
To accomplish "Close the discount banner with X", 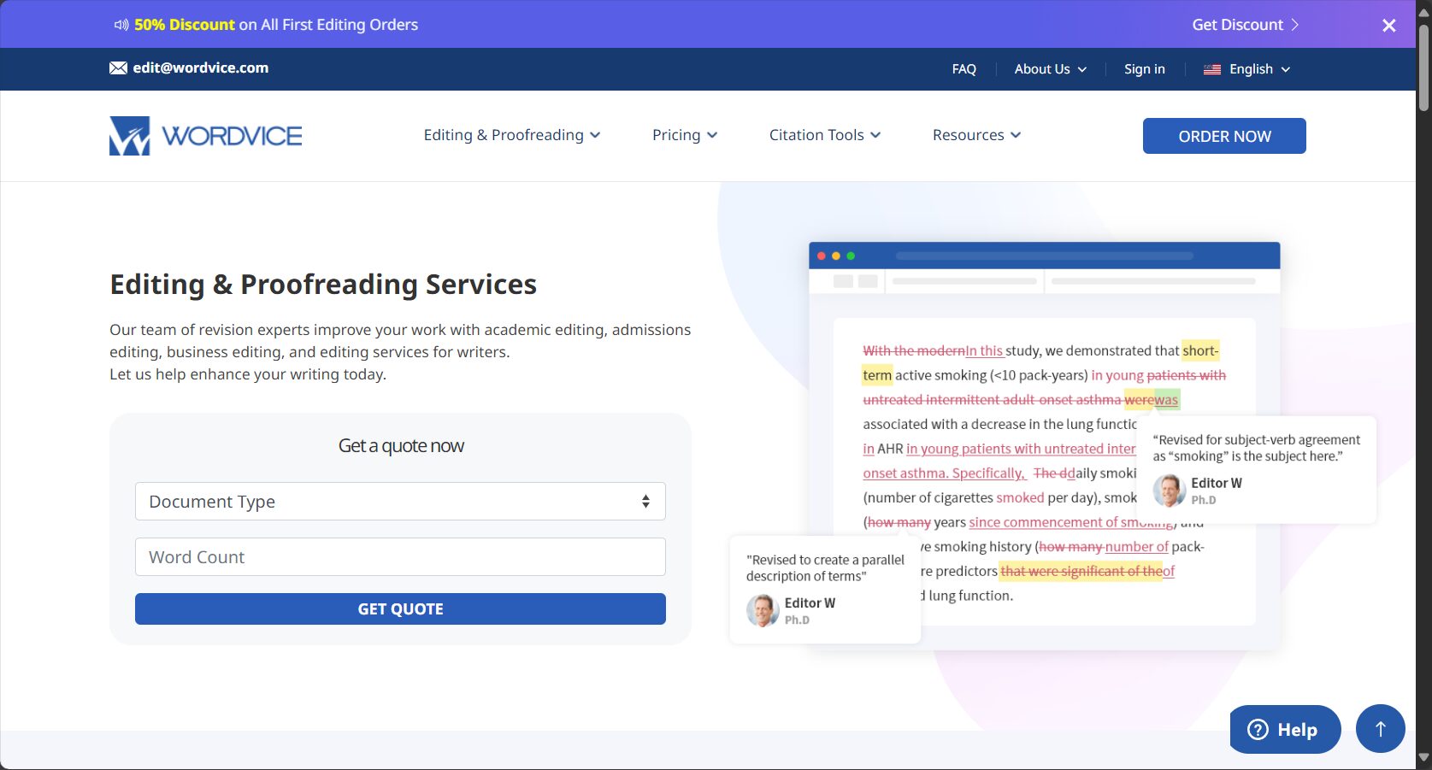I will [1389, 26].
